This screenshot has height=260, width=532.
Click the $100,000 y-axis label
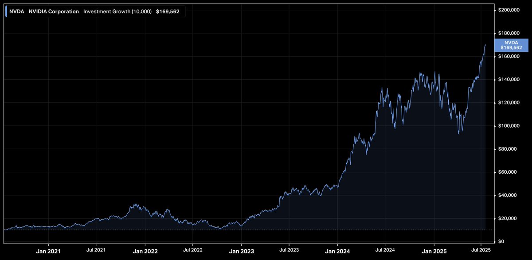(509, 126)
